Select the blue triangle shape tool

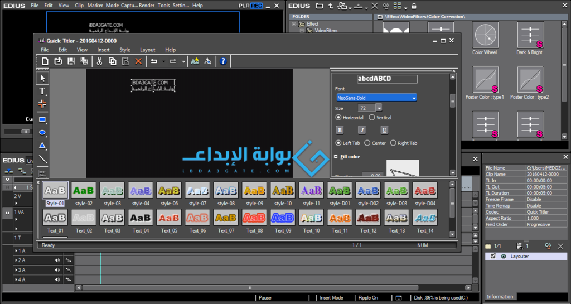[x=42, y=146]
